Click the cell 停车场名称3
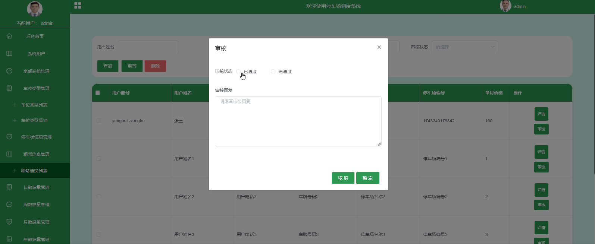 (373, 234)
